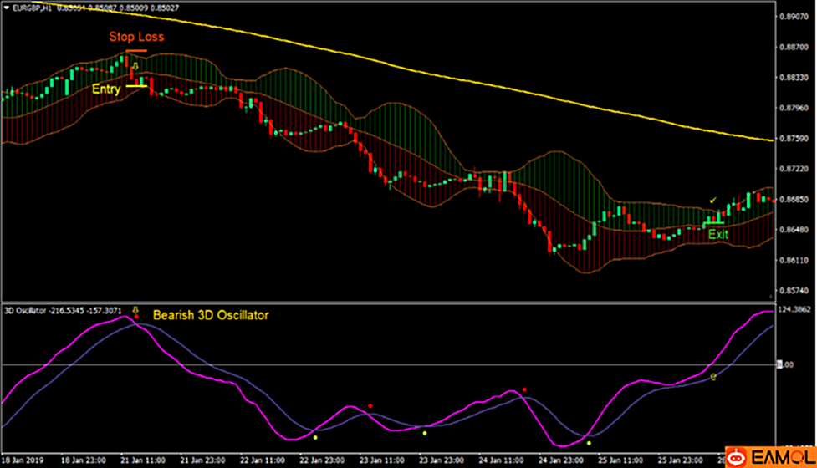The image size is (817, 468).
Task: Click the yellow checkmark above Exit
Action: click(x=712, y=201)
